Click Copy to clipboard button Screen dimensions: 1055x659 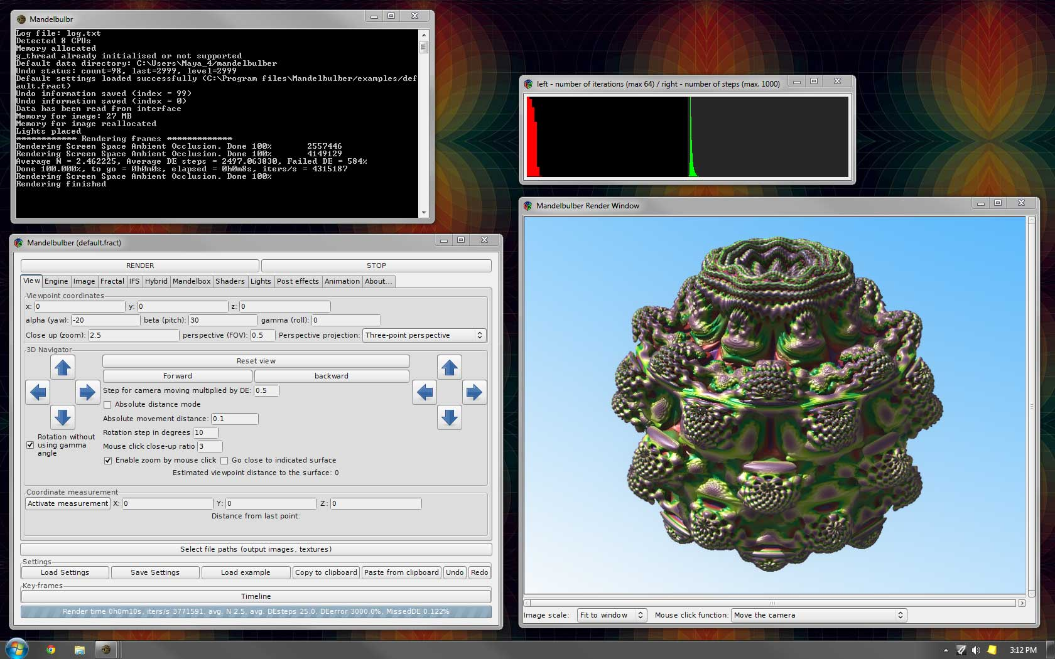[326, 572]
